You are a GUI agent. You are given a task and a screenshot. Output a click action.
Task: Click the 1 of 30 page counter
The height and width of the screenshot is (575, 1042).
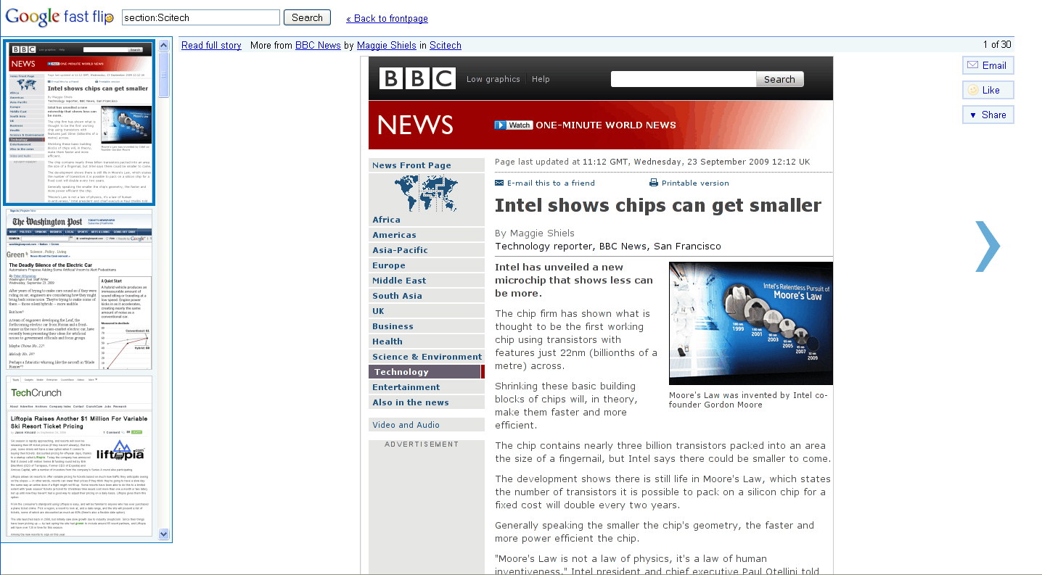pyautogui.click(x=997, y=44)
